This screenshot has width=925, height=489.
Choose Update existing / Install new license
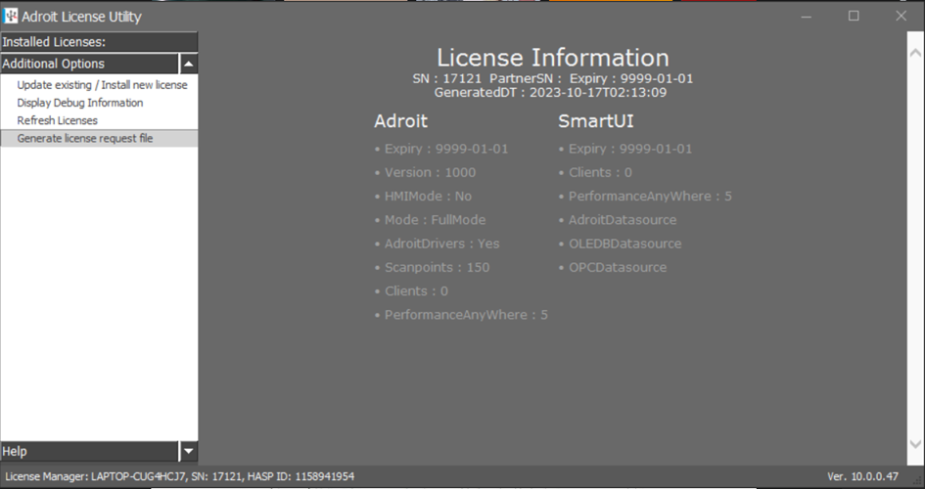click(x=102, y=85)
